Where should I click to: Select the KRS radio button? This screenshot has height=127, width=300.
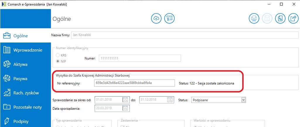(58, 55)
